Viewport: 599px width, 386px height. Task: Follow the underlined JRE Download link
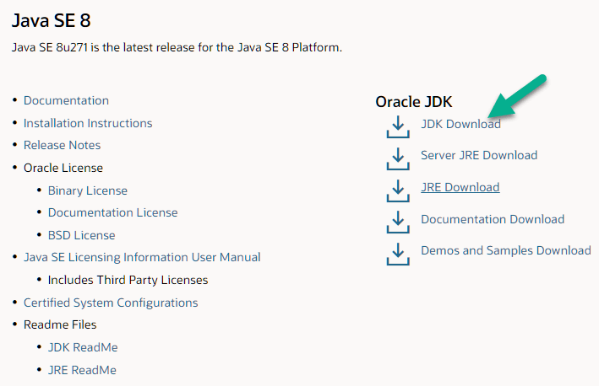tap(460, 187)
